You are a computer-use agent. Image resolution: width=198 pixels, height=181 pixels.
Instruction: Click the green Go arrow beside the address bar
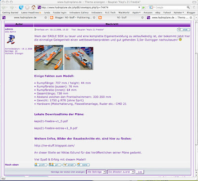click(x=144, y=7)
